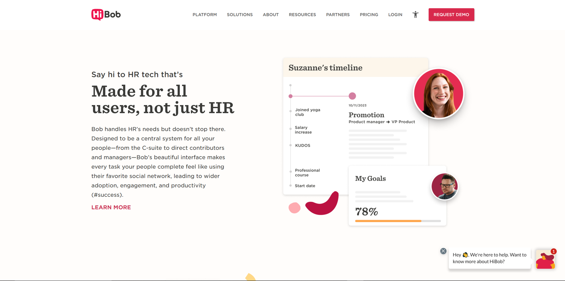Viewport: 565px width, 281px height.
Task: Click the chat message 'We're here to help'
Action: pos(489,258)
